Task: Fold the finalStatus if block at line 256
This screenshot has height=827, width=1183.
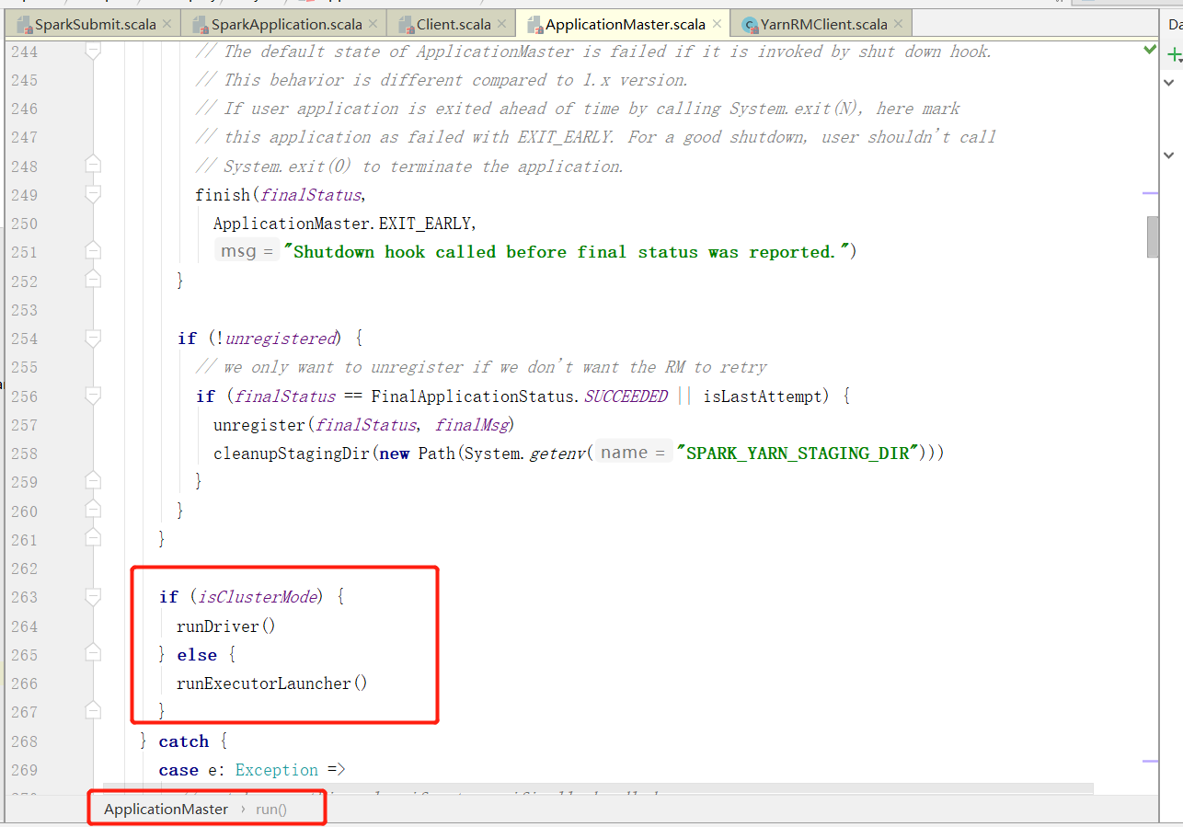Action: (92, 396)
